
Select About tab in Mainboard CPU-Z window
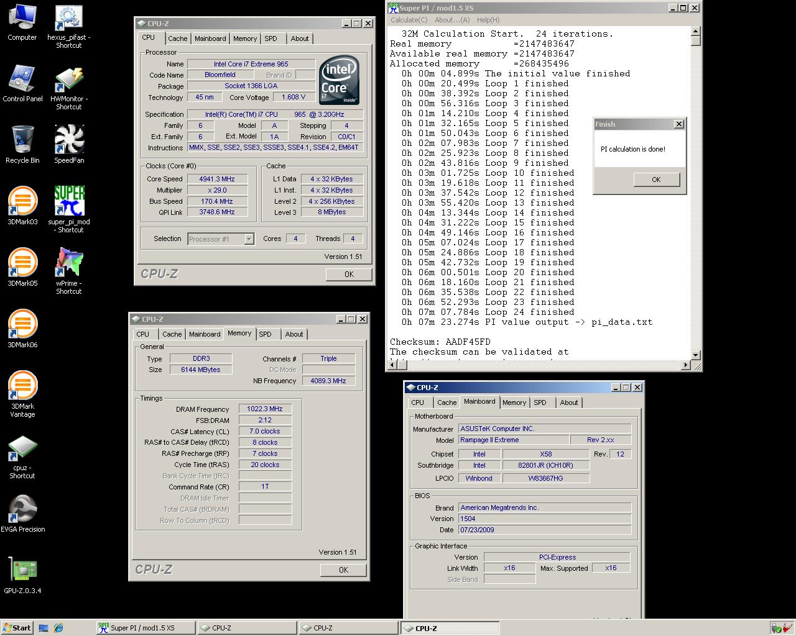pos(569,402)
